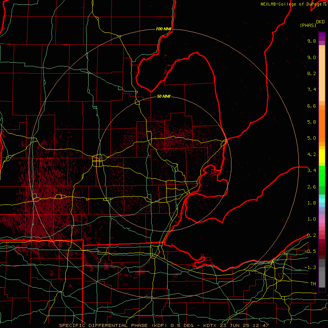328x328 pixels.
Task: Click the DKD label above color scale
Action: pos(320,22)
